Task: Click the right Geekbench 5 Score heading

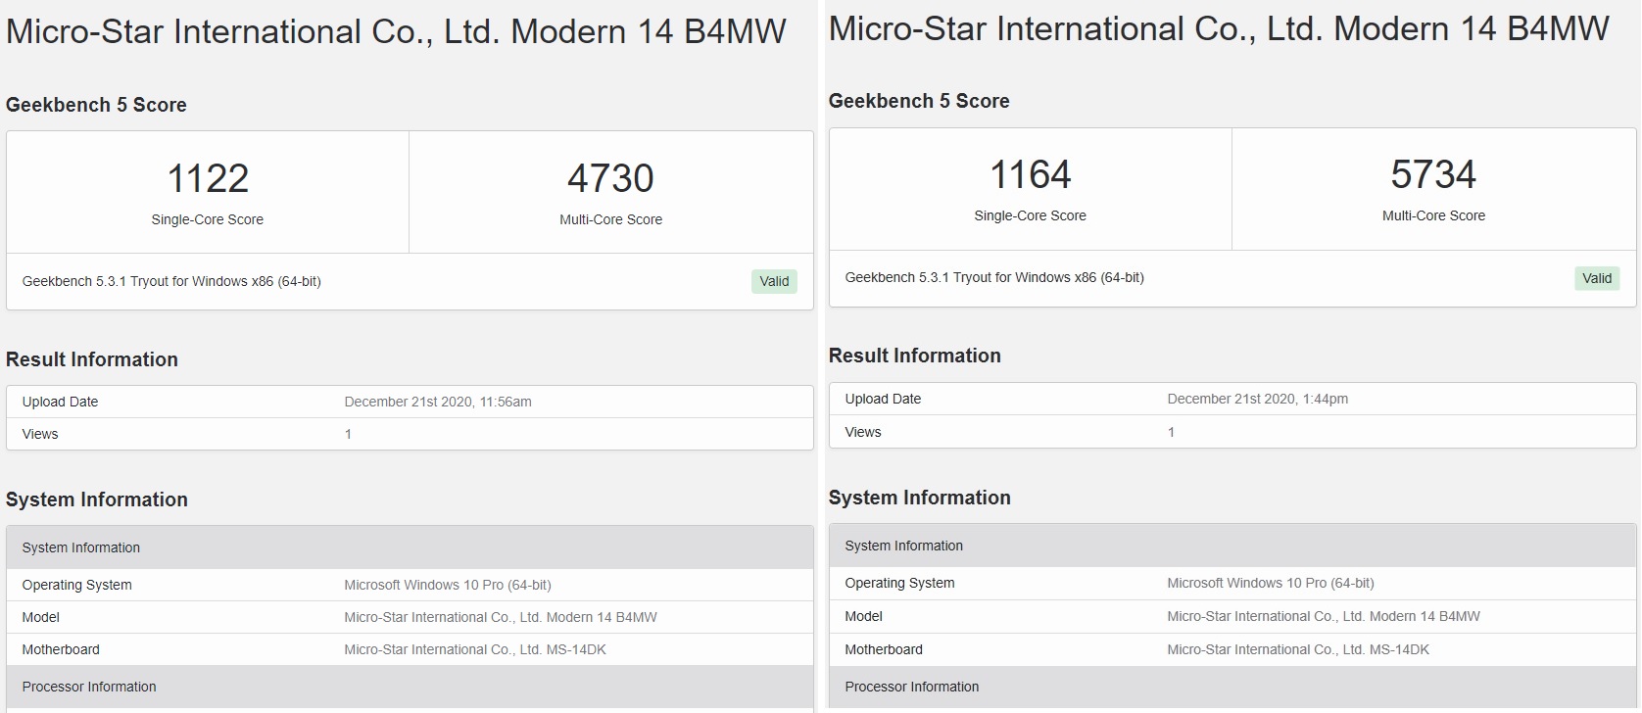Action: tap(919, 101)
